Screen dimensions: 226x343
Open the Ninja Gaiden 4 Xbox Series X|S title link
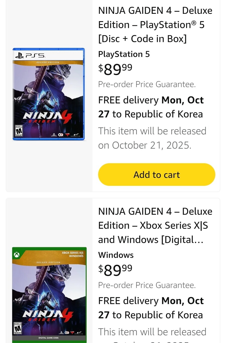tap(155, 225)
